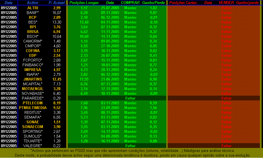This screenshot has height=158, width=263.
Task: Click 'Manter' in the TDUARTE row
Action: click(130, 141)
